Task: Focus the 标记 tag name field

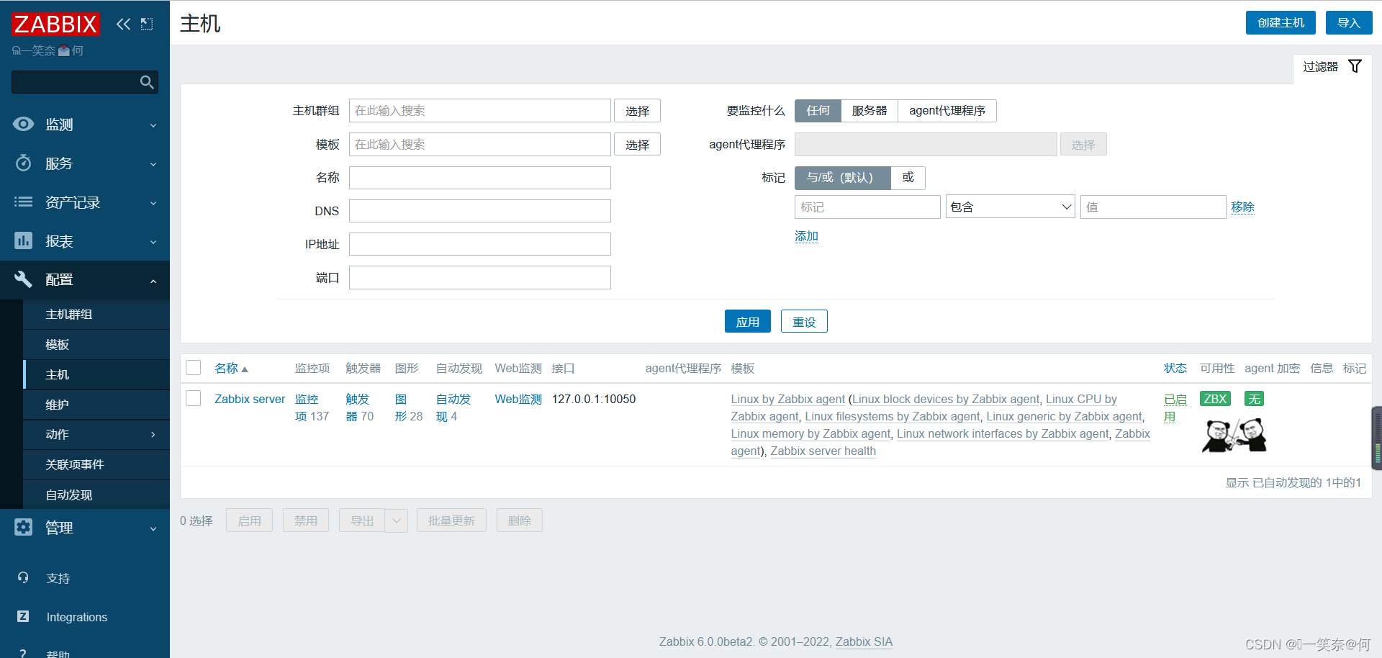Action: (x=867, y=207)
